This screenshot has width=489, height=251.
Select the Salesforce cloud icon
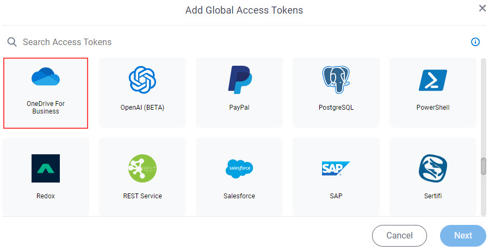click(239, 168)
